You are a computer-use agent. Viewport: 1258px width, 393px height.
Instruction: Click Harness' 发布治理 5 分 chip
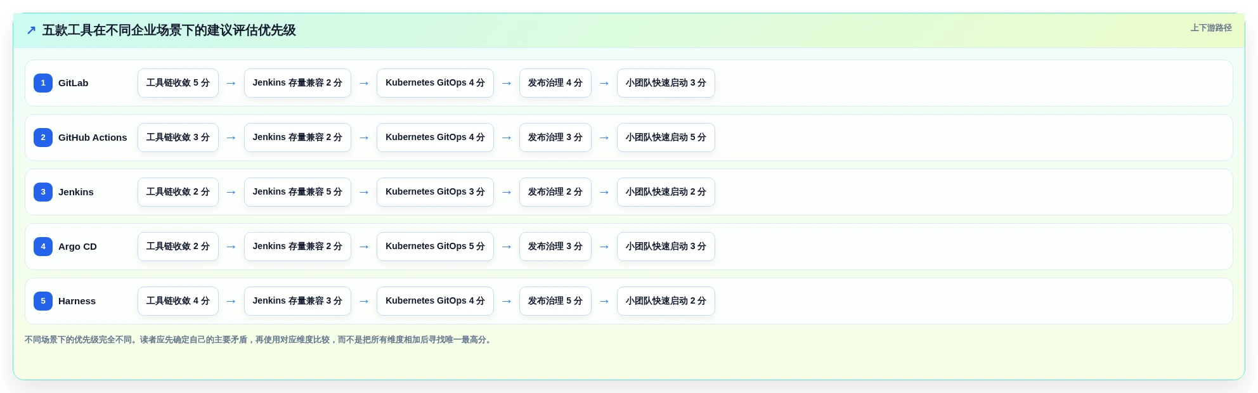click(555, 301)
